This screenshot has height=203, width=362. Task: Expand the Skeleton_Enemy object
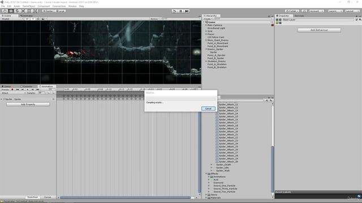click(x=206, y=61)
